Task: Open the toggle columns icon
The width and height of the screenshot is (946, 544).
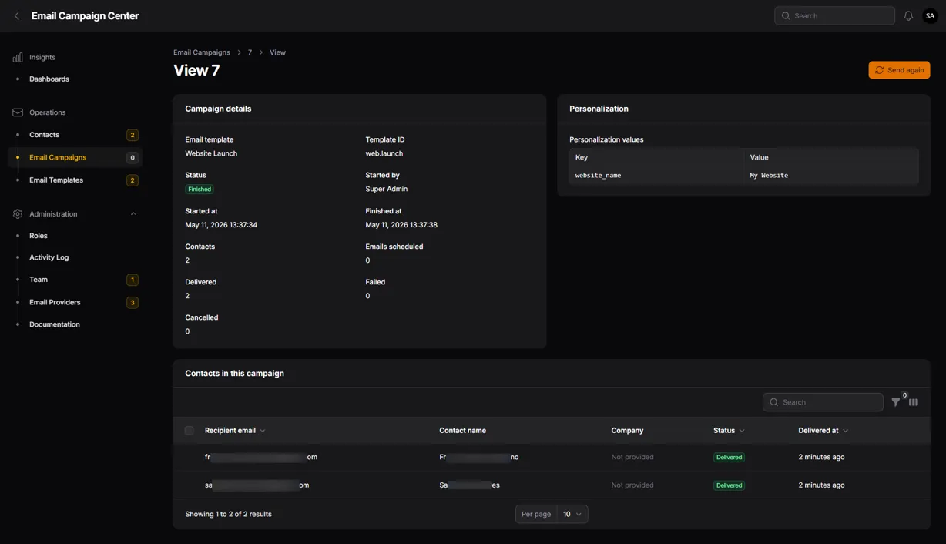Action: point(914,402)
